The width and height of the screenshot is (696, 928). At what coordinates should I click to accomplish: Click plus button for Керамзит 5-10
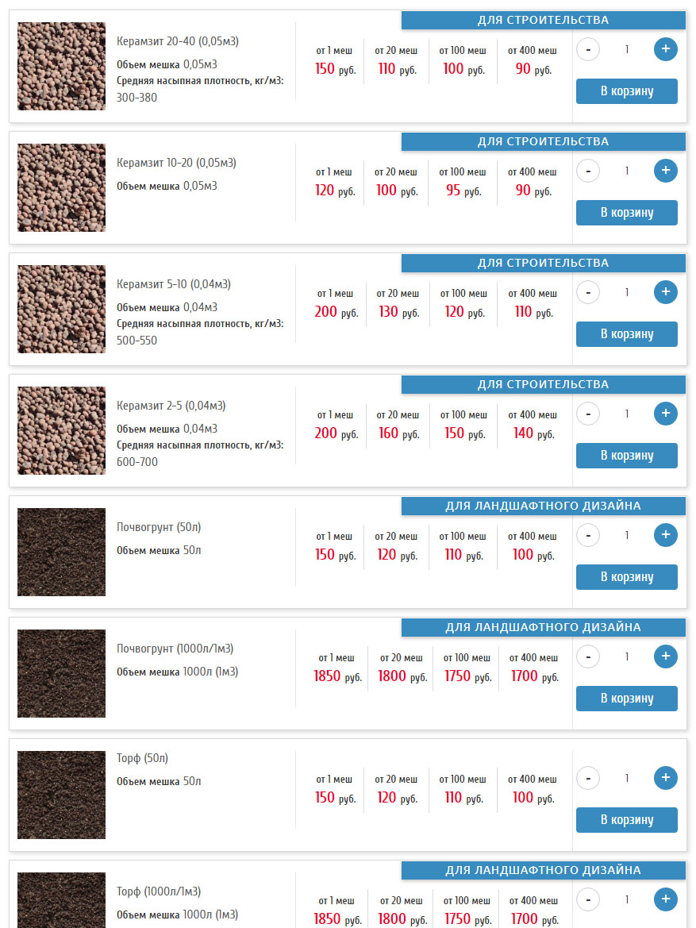[665, 292]
